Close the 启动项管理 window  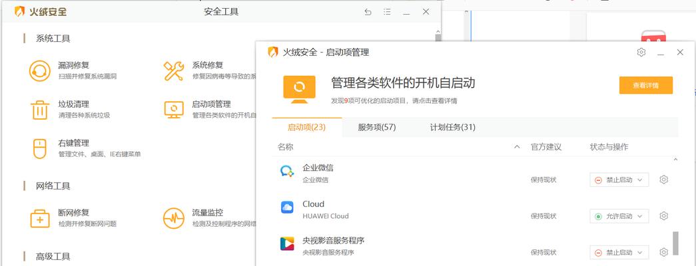point(680,53)
